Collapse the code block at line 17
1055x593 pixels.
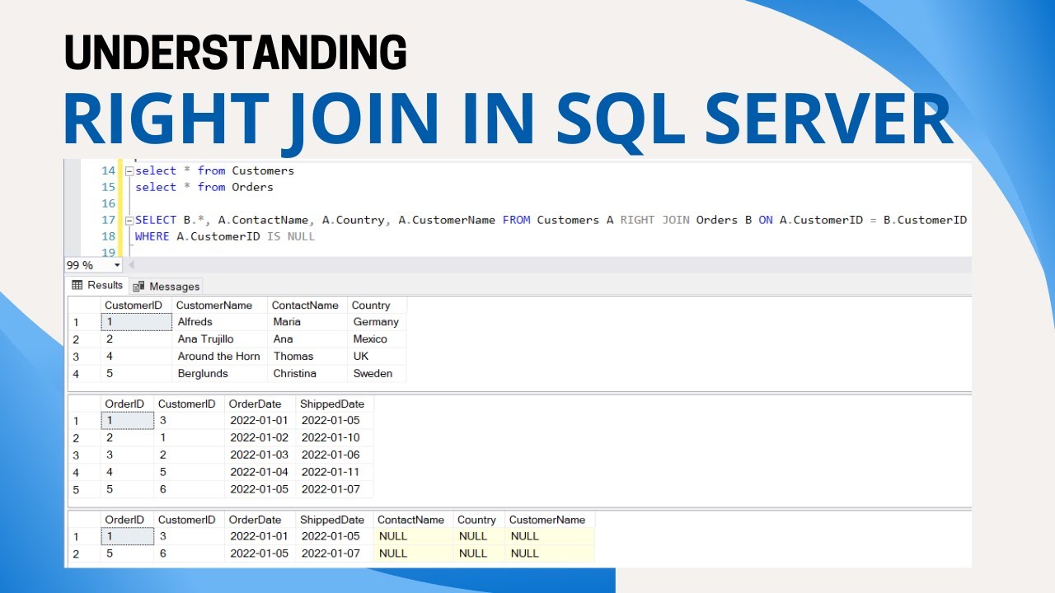[129, 220]
